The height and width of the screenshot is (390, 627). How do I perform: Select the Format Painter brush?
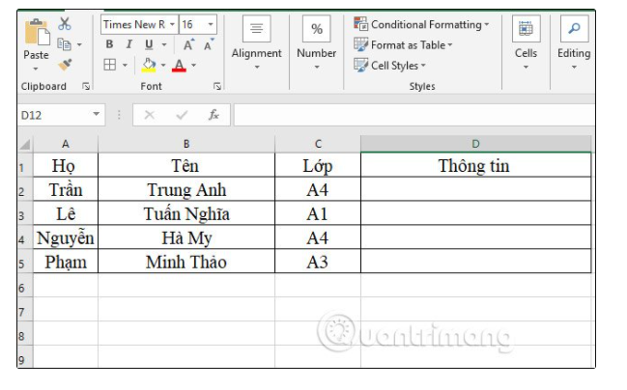pos(65,65)
